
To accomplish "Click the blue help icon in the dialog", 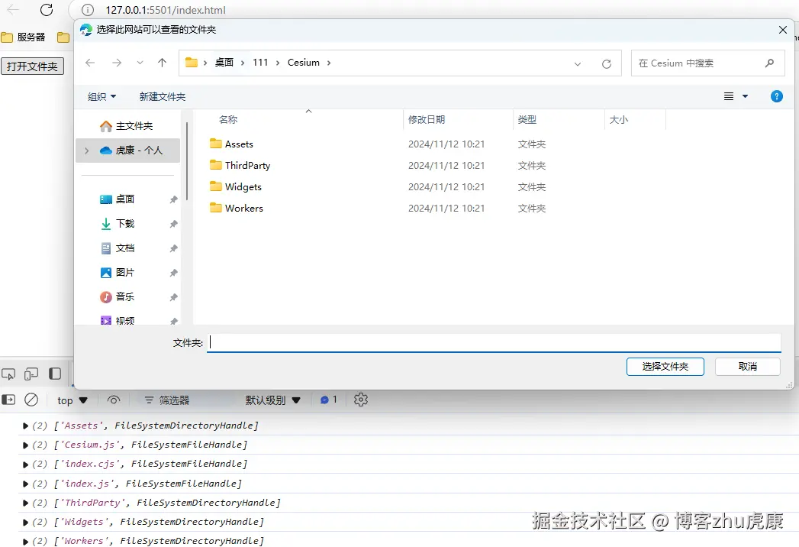I will click(x=776, y=96).
